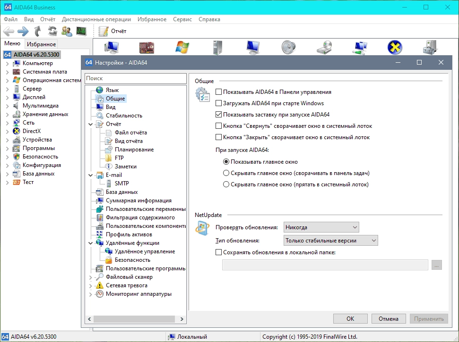This screenshot has height=342, width=459.
Task: Open the Профиль активов settings item
Action: (x=124, y=234)
